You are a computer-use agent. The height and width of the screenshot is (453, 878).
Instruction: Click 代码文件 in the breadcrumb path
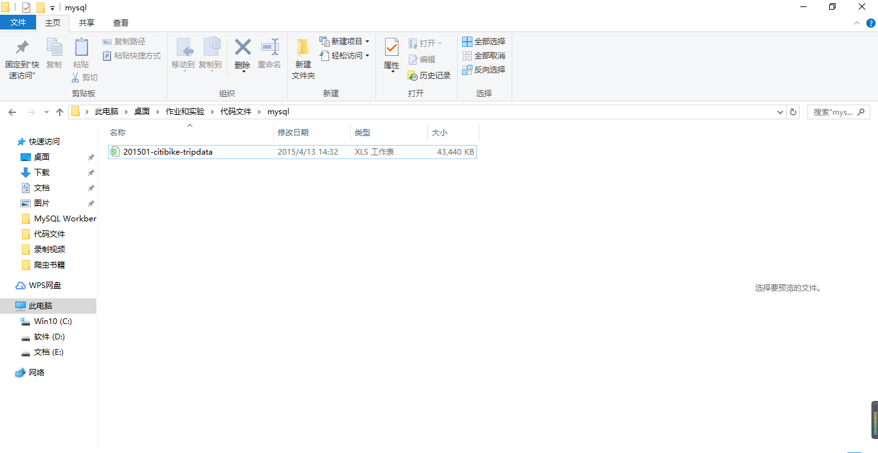coord(236,112)
